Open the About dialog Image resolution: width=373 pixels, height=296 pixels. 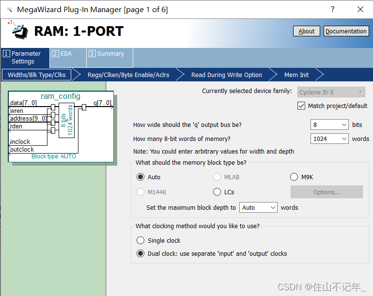coord(306,31)
